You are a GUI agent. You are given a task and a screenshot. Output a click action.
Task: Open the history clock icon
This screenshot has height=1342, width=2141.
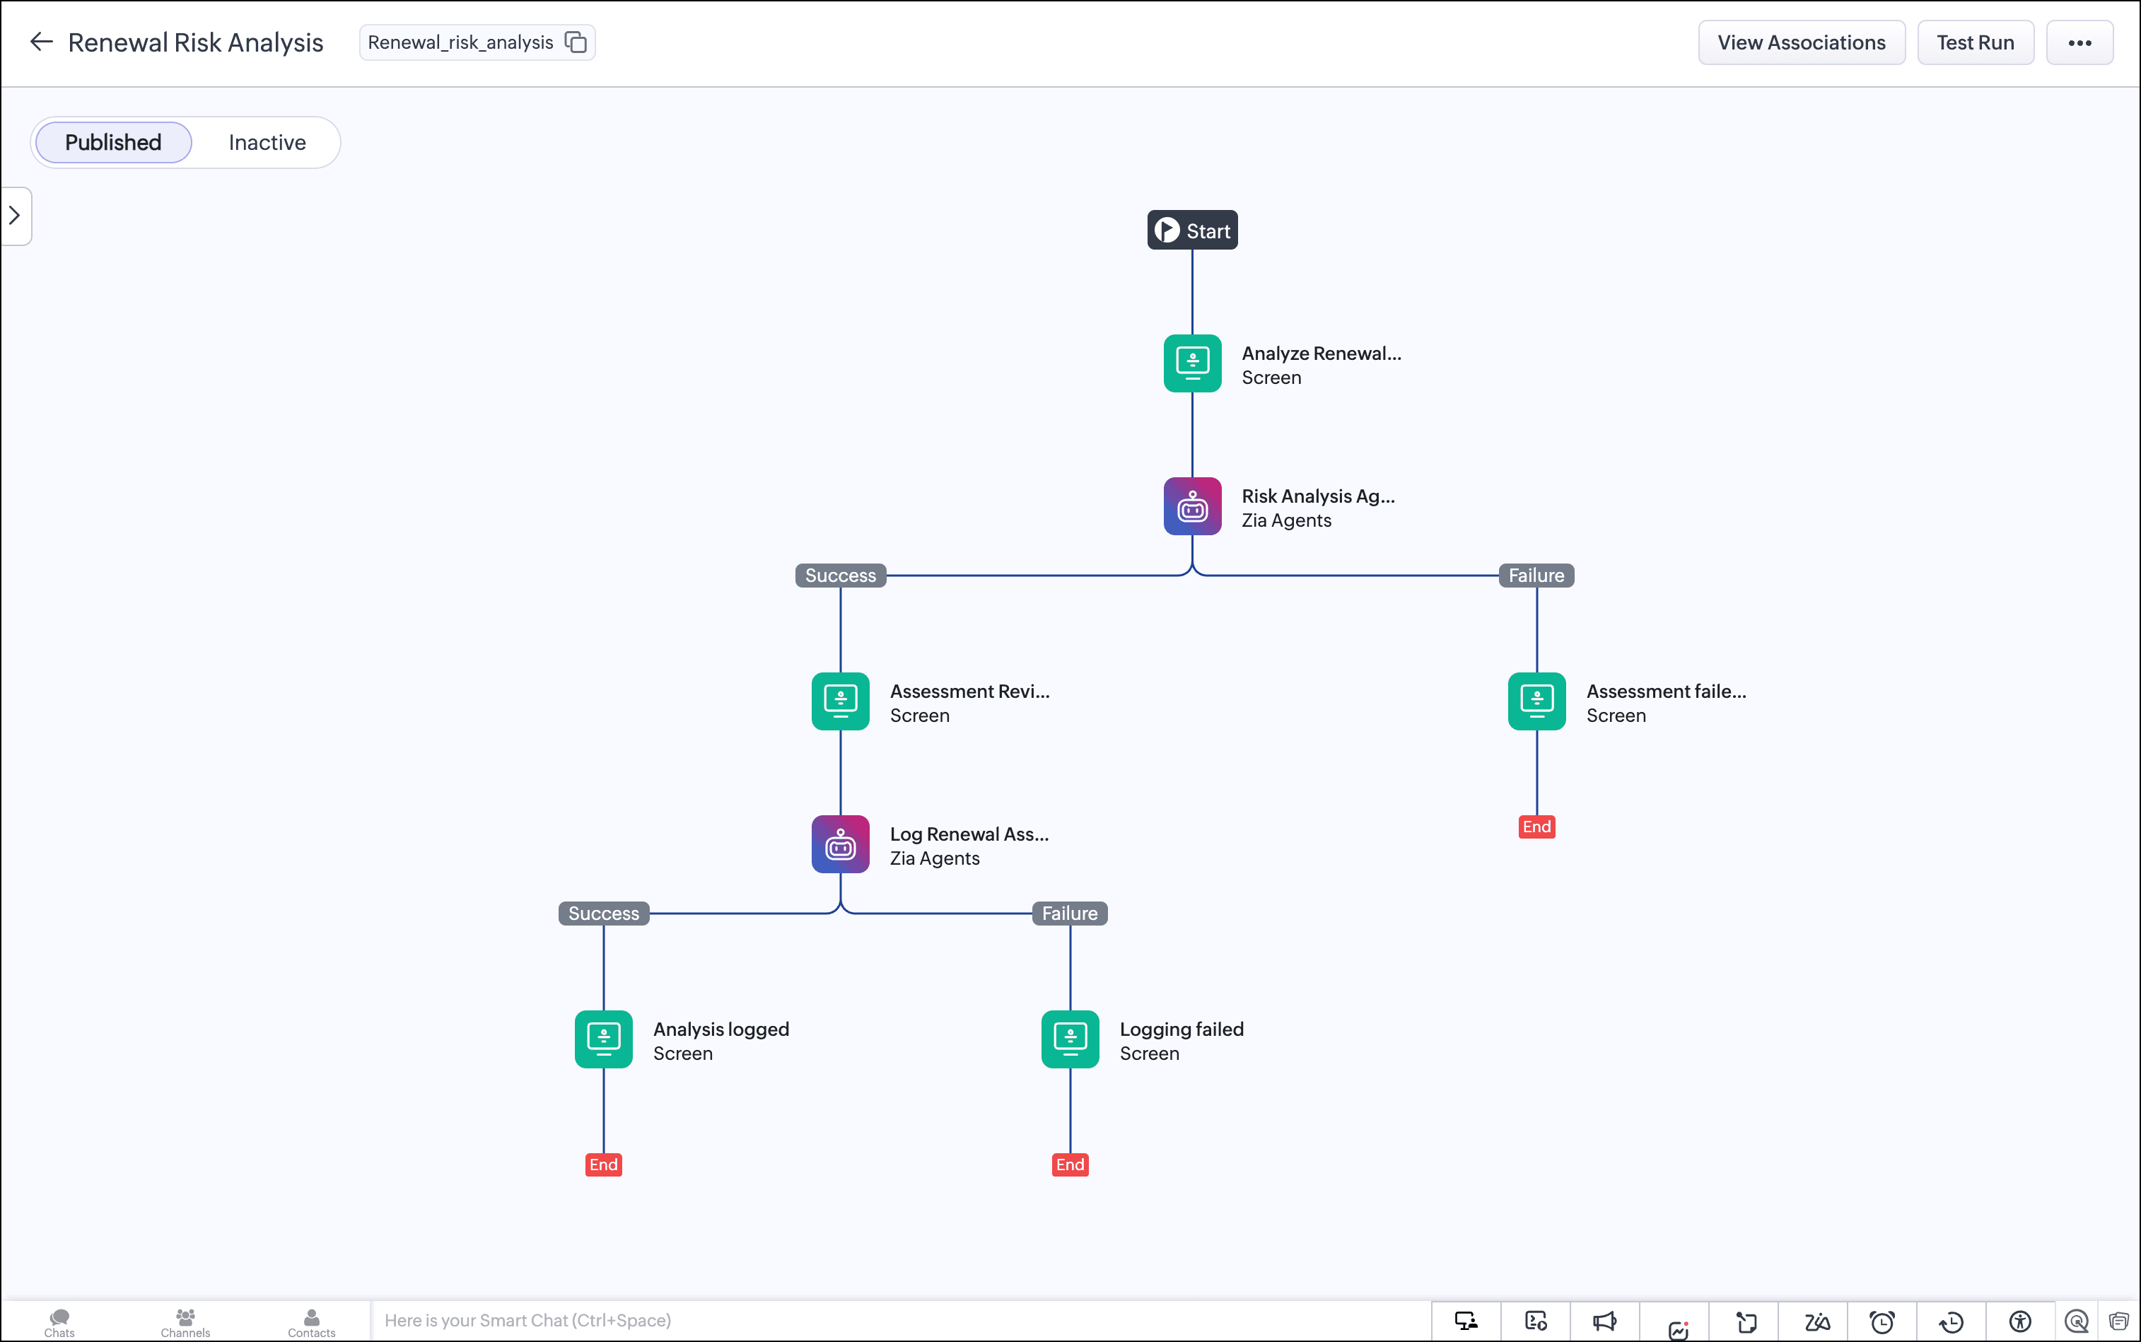click(x=1951, y=1321)
